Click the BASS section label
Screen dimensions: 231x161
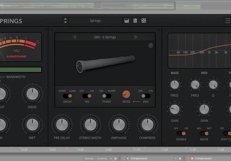point(175,73)
